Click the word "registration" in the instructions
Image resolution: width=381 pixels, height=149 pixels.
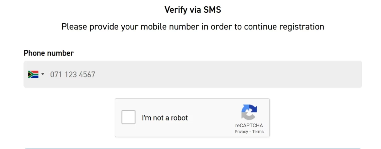tap(302, 27)
